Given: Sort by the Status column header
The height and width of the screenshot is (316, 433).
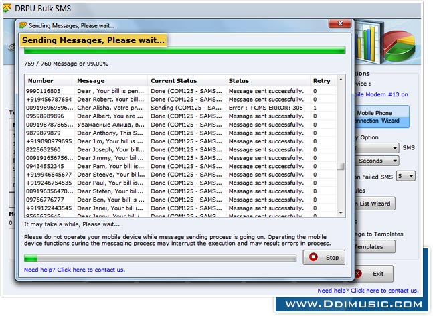Looking at the screenshot, I should (x=268, y=81).
